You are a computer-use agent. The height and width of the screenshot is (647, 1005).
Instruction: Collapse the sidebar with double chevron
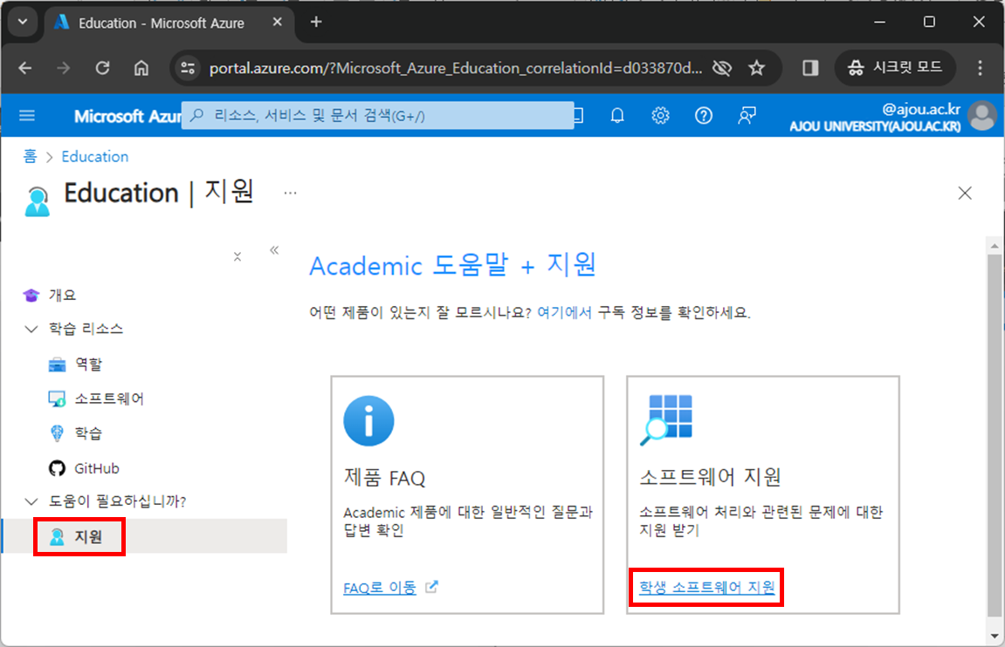pyautogui.click(x=274, y=250)
